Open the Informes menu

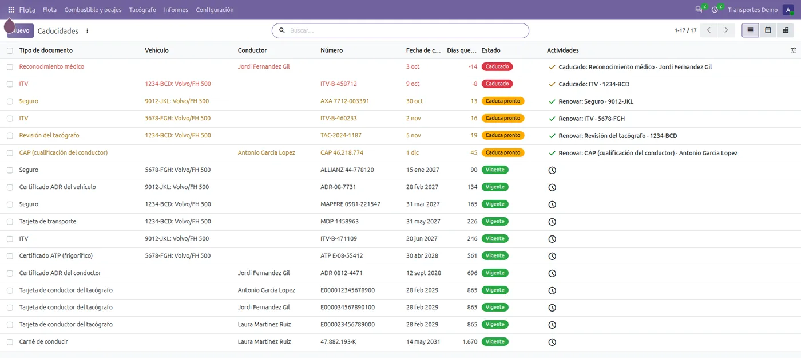pyautogui.click(x=176, y=10)
